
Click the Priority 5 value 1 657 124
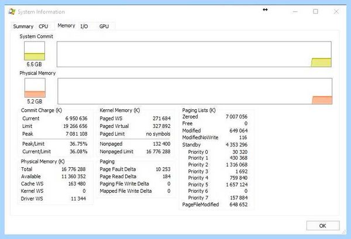[x=237, y=185]
